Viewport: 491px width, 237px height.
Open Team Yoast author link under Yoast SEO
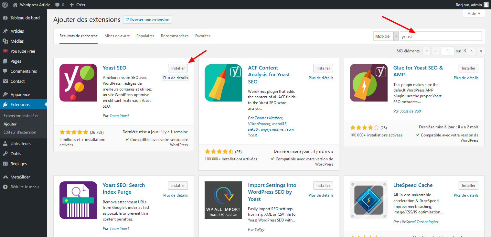coord(119,115)
